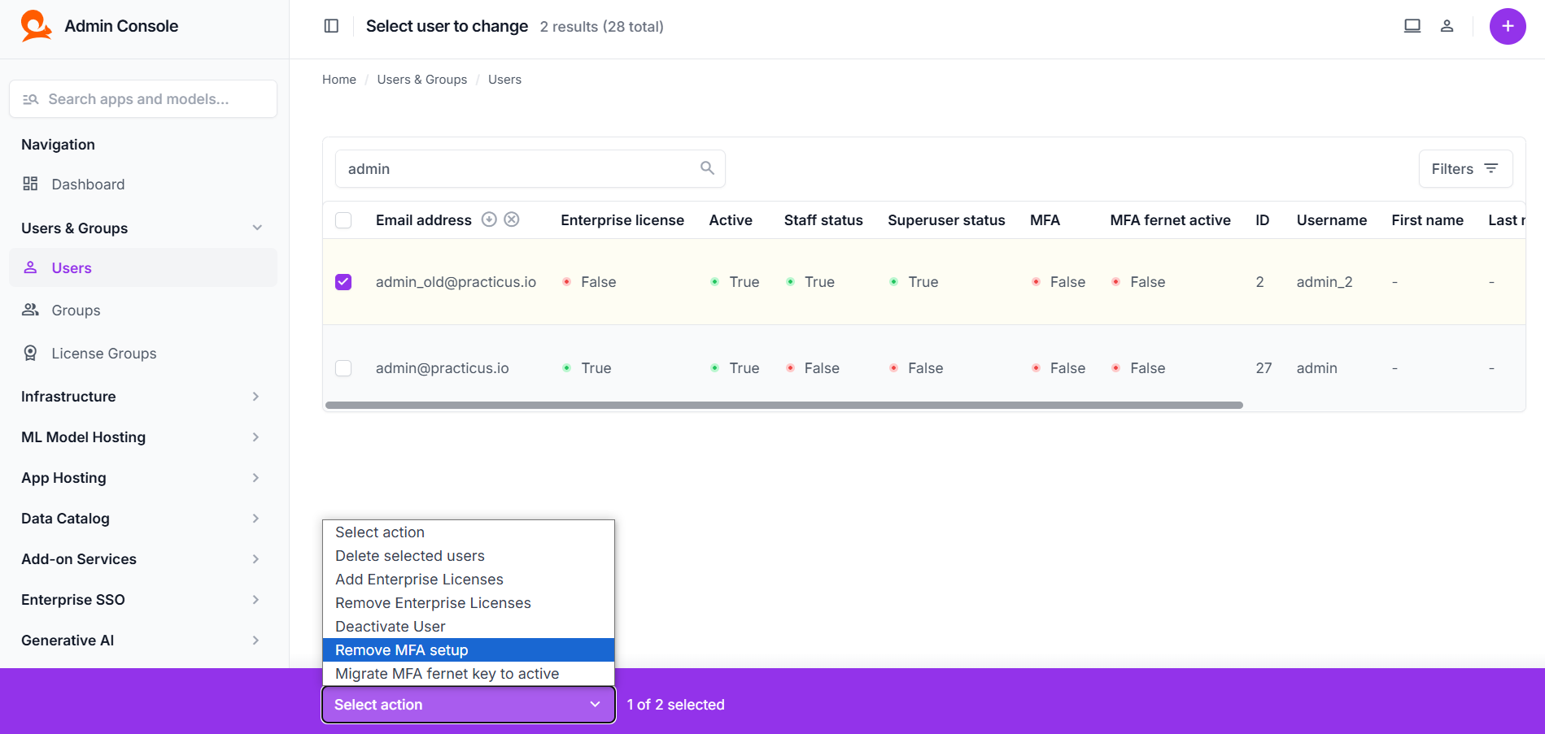
Task: Choose Remove MFA setup from action list
Action: [468, 650]
